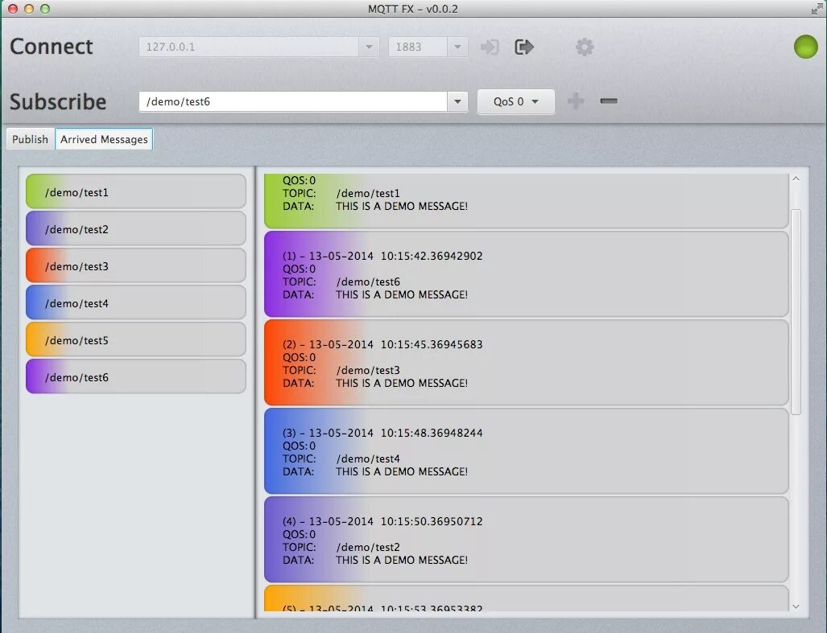This screenshot has width=827, height=633.
Task: Click the partially visible message (5) card
Action: point(526,598)
